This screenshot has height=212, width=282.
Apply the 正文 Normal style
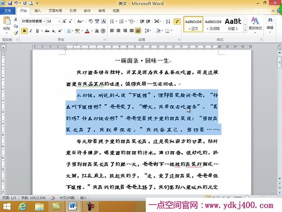[193, 24]
